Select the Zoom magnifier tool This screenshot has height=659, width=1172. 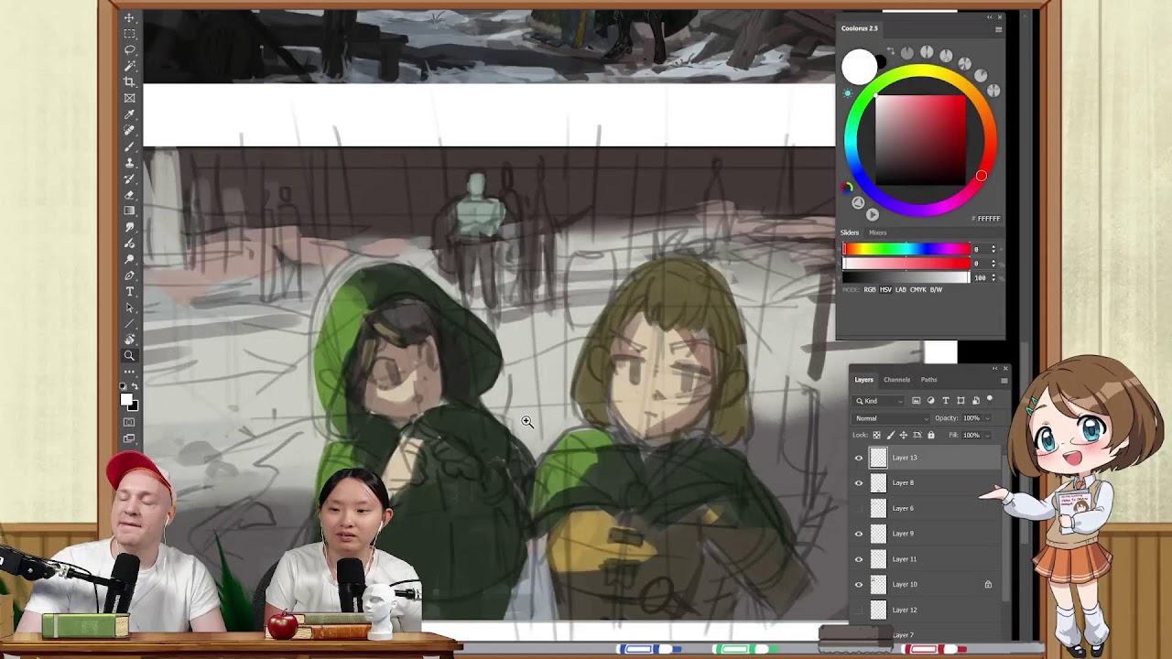pos(129,356)
